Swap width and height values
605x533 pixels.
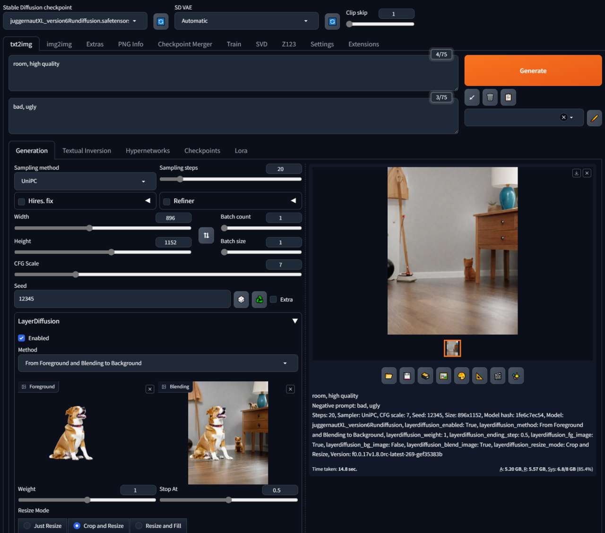[206, 235]
